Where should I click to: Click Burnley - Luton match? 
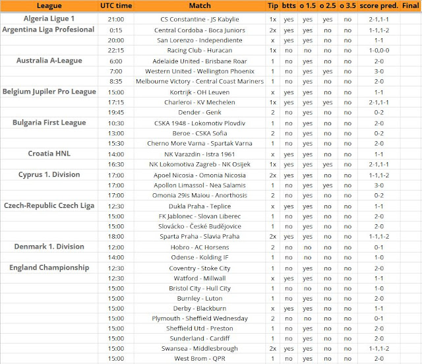(x=200, y=299)
